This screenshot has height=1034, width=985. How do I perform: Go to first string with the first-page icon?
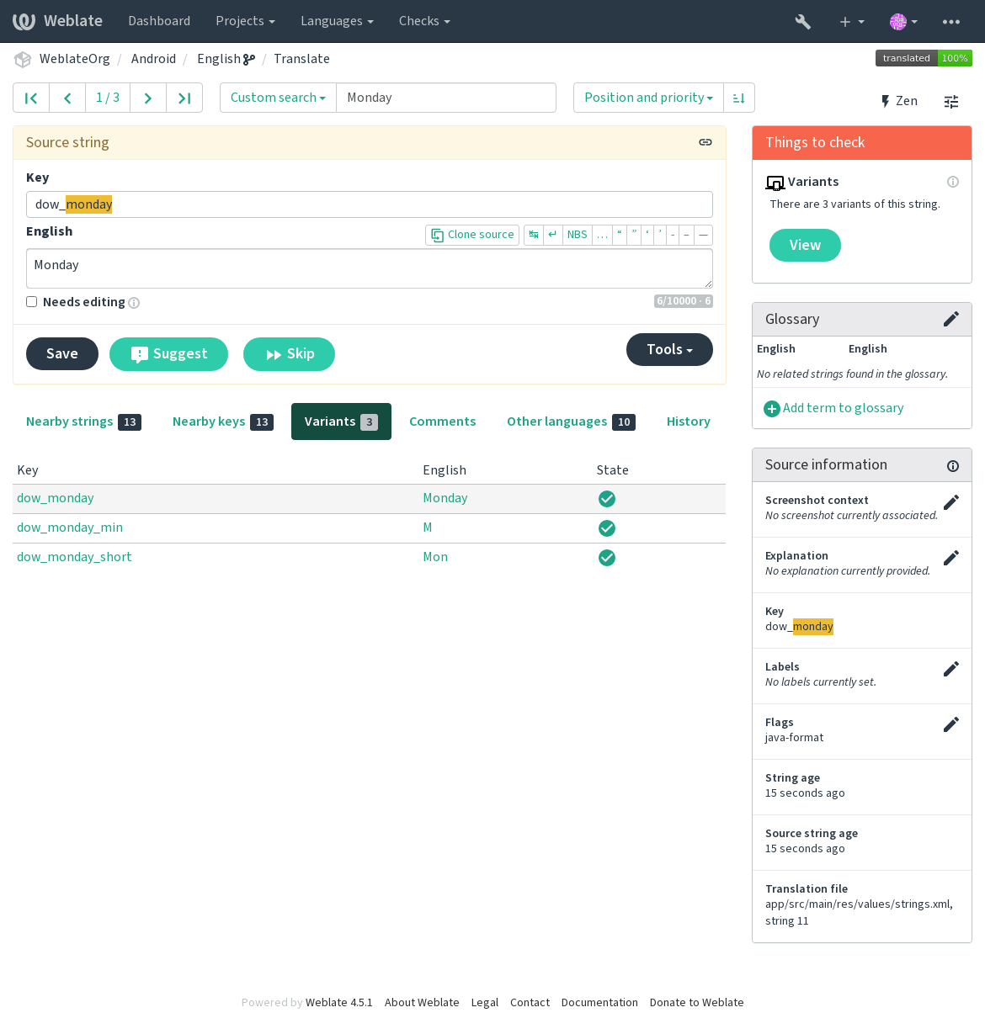click(31, 98)
